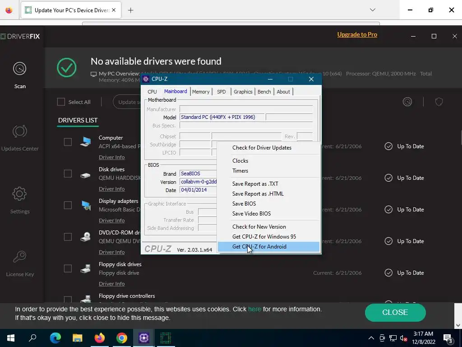Tick the DVD/CD-ROM drives checkbox
The image size is (462, 347).
68,237
